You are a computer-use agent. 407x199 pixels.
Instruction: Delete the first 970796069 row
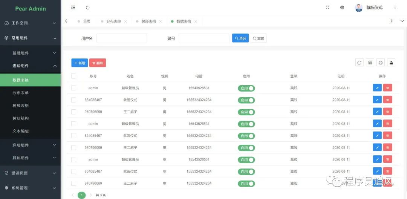(387, 112)
